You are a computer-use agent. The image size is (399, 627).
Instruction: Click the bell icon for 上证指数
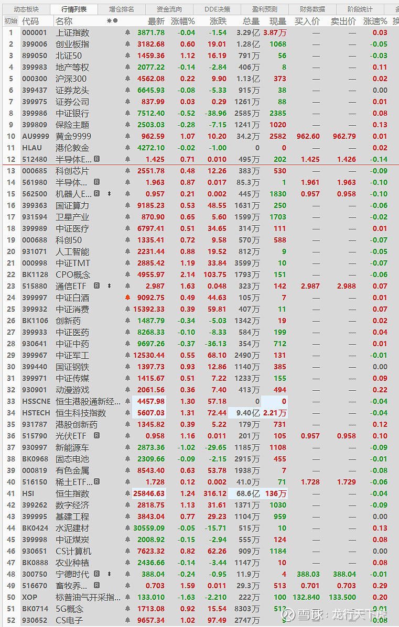pos(127,32)
